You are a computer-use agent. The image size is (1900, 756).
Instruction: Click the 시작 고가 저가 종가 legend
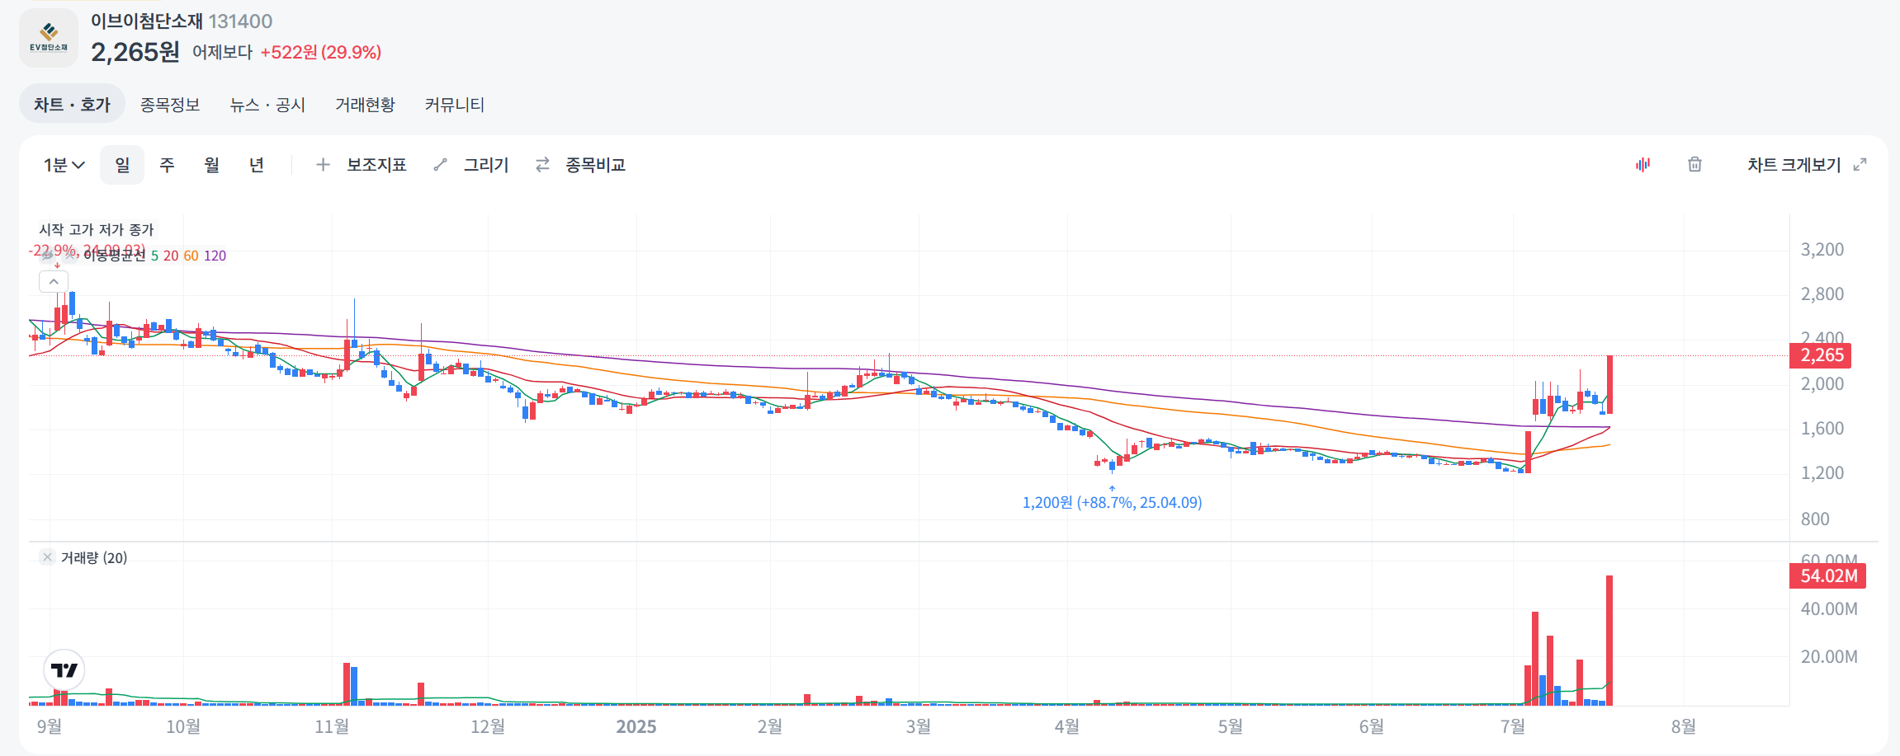(97, 229)
